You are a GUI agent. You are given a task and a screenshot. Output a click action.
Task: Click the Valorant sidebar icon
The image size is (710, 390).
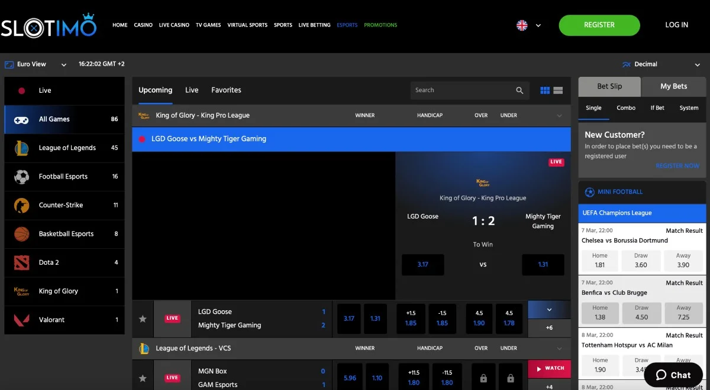pyautogui.click(x=22, y=320)
